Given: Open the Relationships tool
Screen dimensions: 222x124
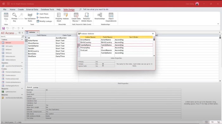Looking at the screenshot, I should [100, 16].
